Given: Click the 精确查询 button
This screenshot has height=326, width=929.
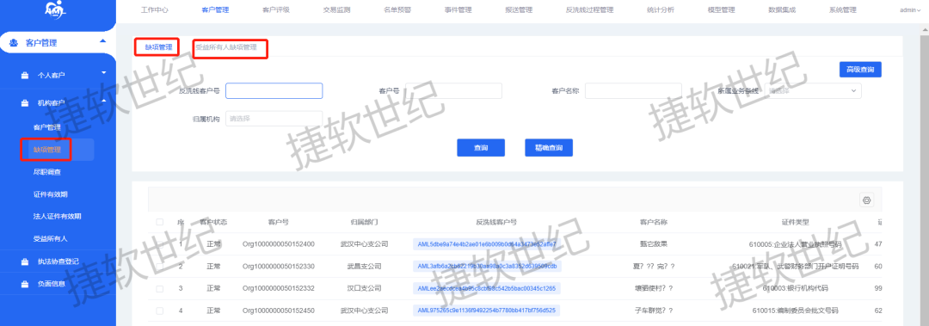Looking at the screenshot, I should point(549,148).
